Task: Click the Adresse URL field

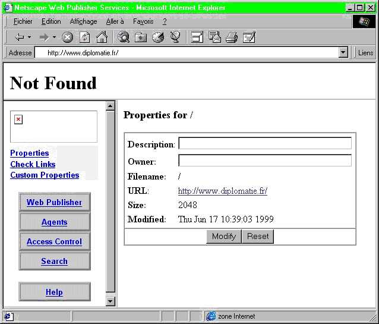Action: pos(187,52)
